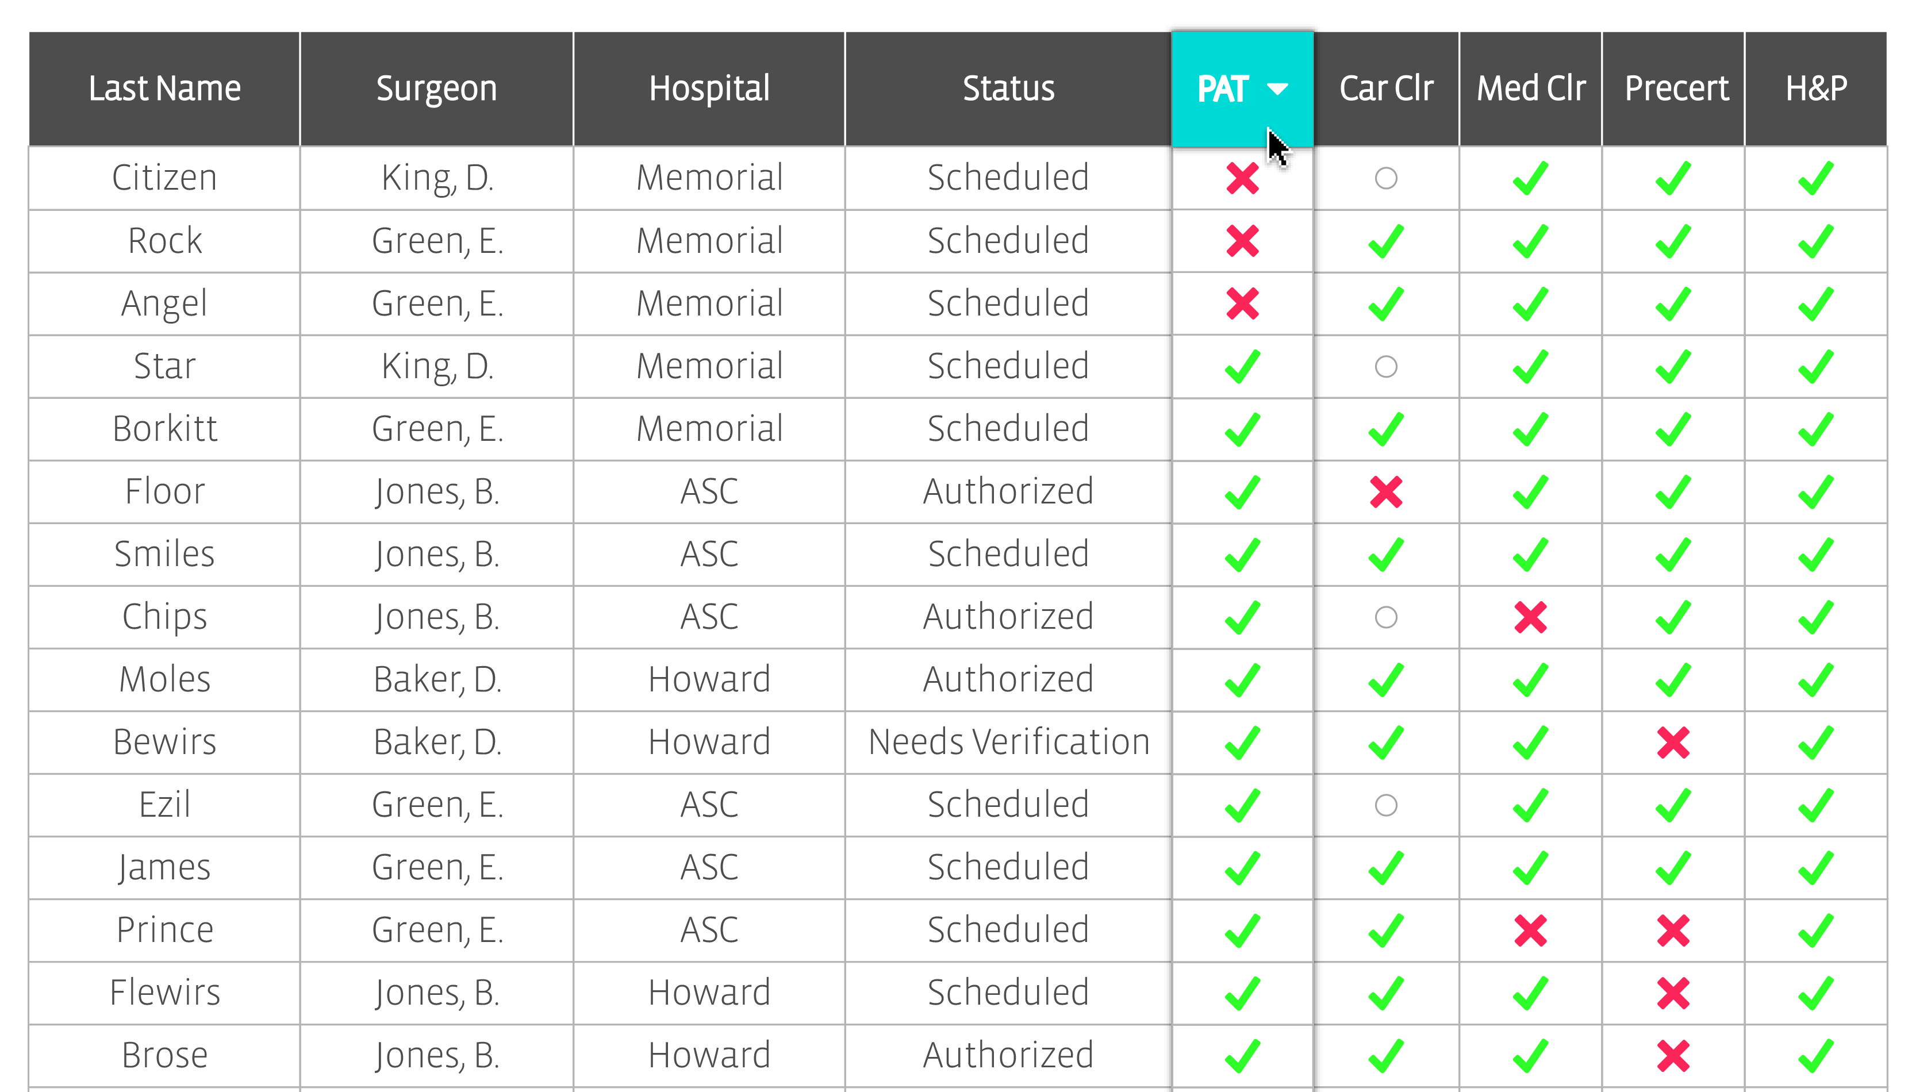This screenshot has height=1092, width=1916.
Task: Click Prince's red X under Med Clr
Action: (x=1530, y=930)
